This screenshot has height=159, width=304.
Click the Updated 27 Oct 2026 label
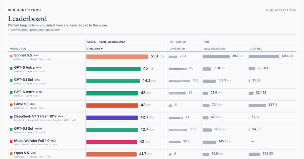281,10
